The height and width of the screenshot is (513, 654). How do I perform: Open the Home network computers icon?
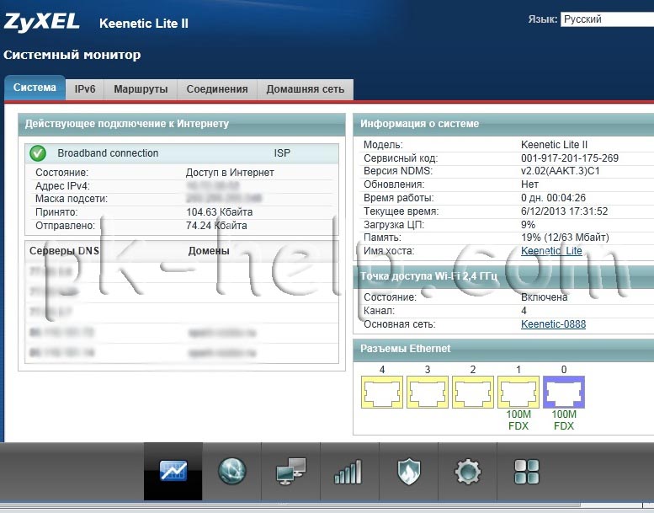point(290,471)
